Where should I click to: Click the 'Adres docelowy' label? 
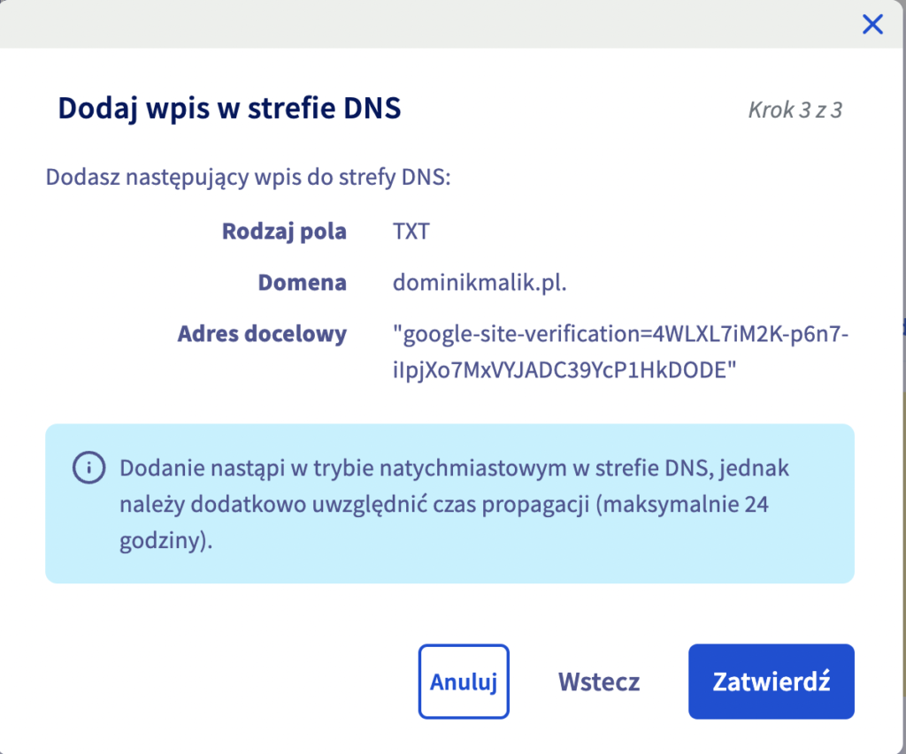pos(262,334)
